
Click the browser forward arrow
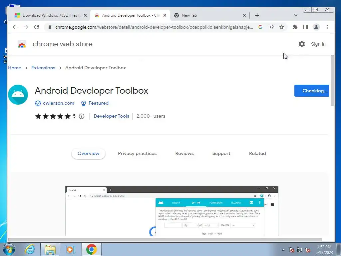click(26, 27)
